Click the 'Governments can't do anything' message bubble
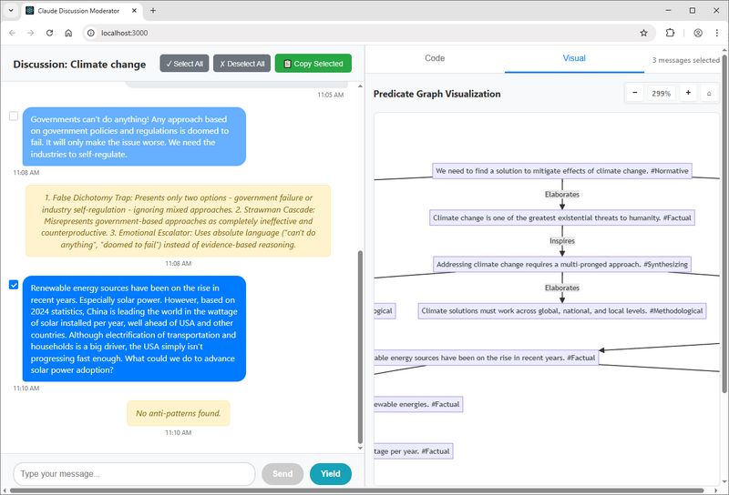The width and height of the screenshot is (729, 495). coord(134,136)
